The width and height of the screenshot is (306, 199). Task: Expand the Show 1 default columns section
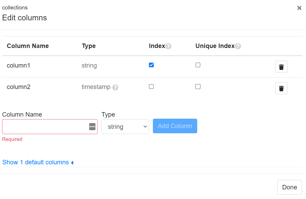(x=38, y=162)
